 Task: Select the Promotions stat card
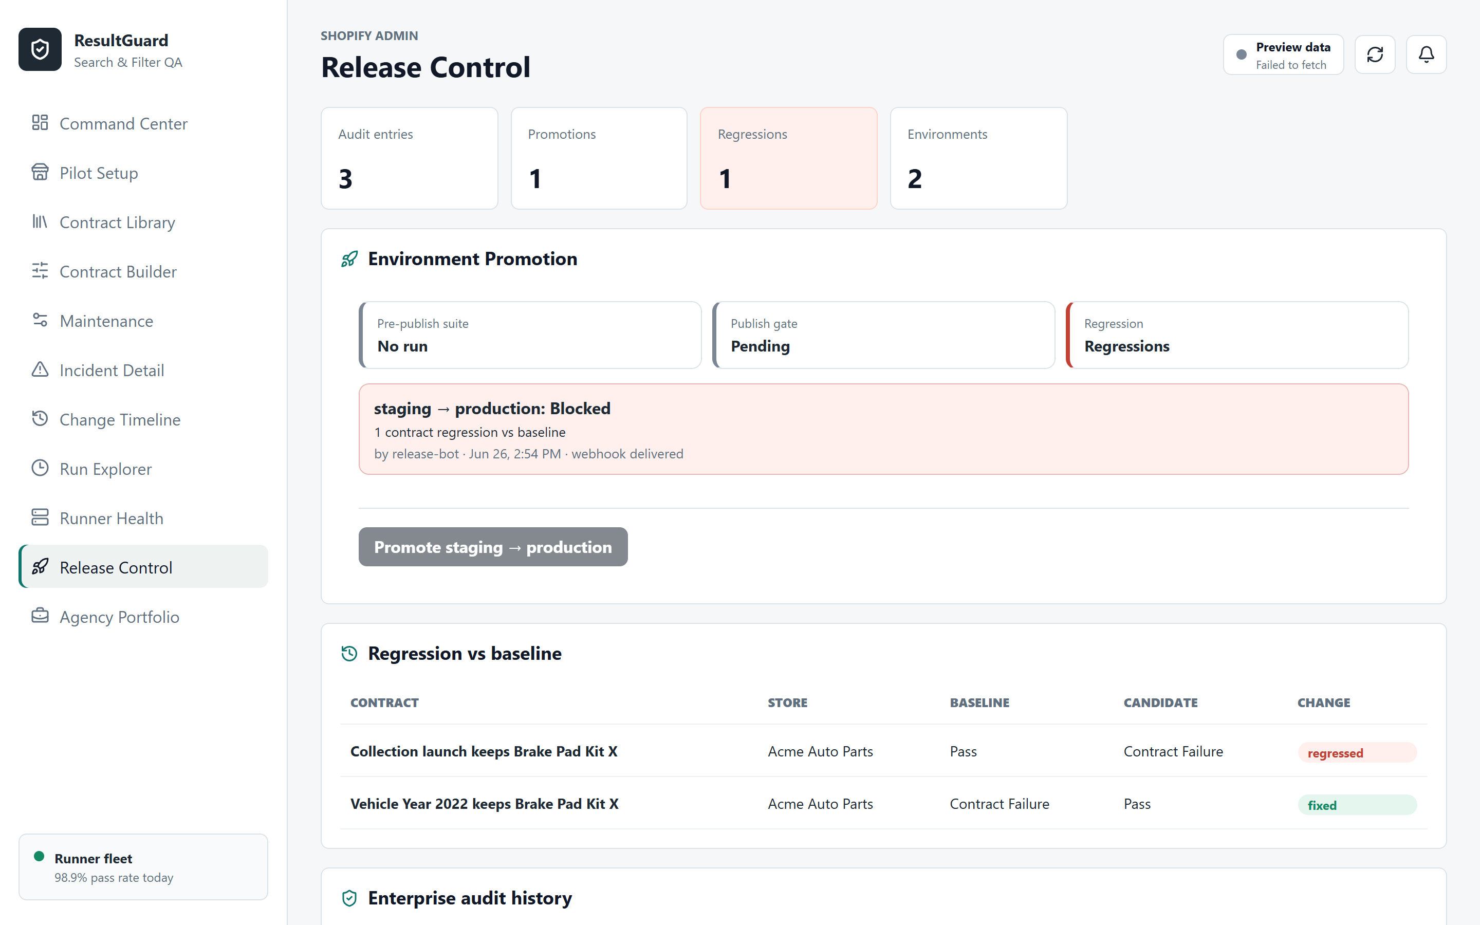[x=599, y=158]
